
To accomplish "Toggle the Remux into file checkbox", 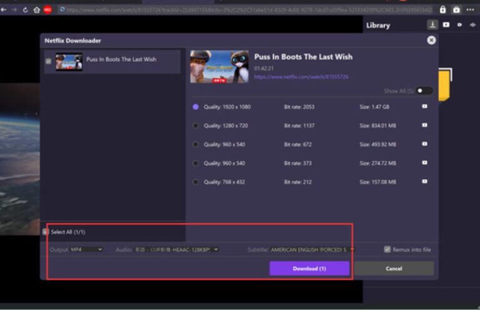I will [387, 249].
